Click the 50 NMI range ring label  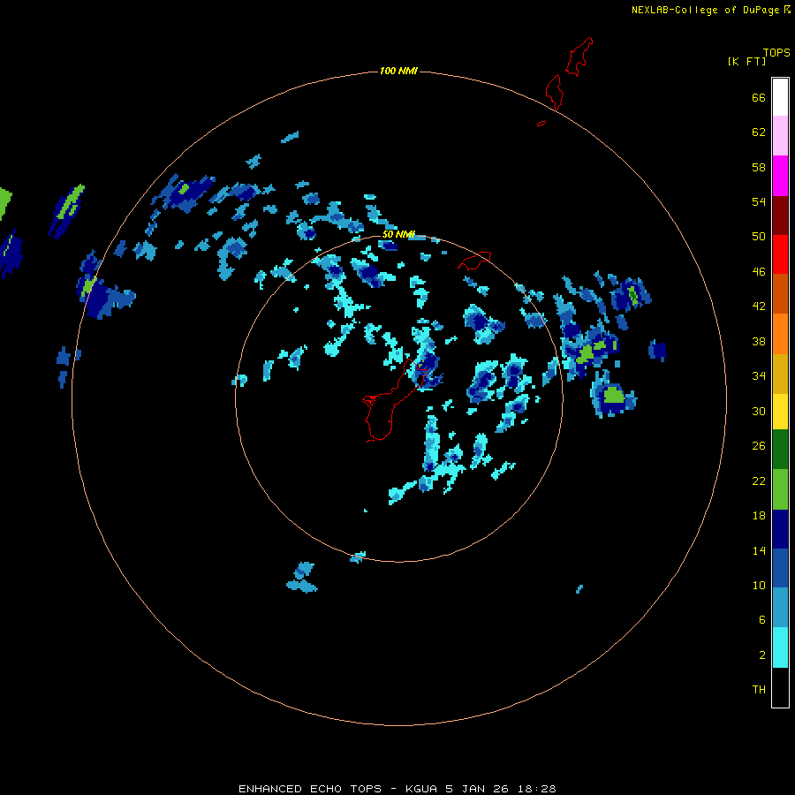tap(398, 234)
